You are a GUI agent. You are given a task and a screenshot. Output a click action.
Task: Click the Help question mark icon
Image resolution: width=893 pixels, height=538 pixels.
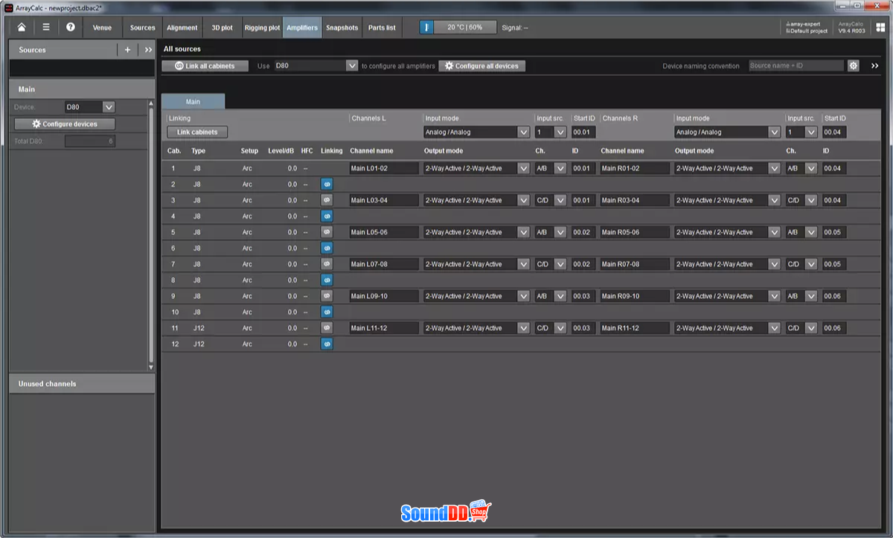point(71,28)
